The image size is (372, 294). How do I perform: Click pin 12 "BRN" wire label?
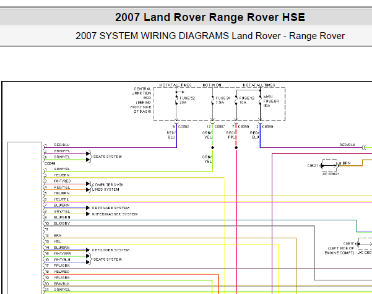(58, 236)
